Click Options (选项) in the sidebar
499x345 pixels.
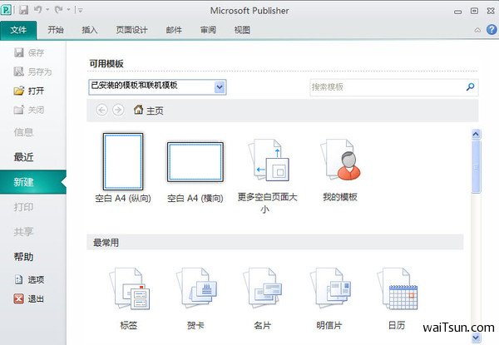pyautogui.click(x=35, y=280)
